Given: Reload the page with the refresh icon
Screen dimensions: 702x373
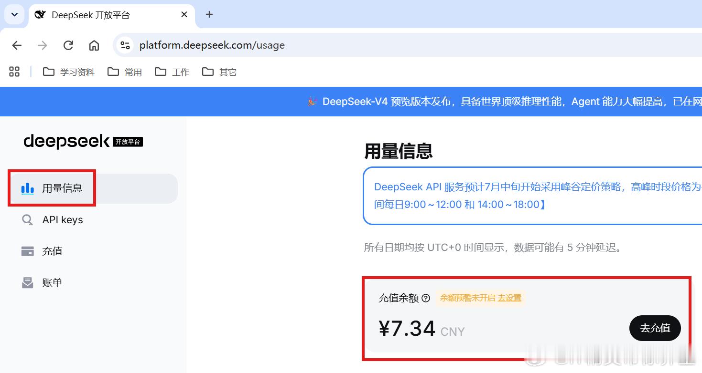Looking at the screenshot, I should pos(68,45).
